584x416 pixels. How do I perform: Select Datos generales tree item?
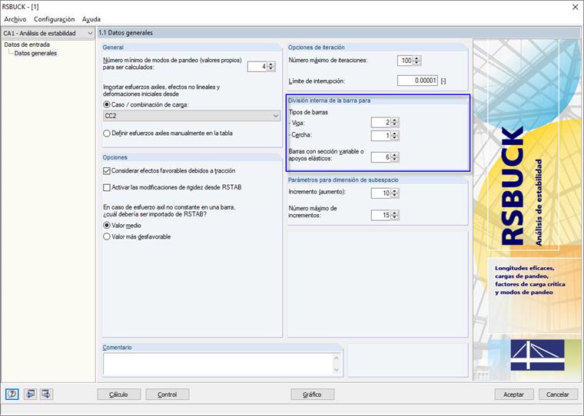(35, 53)
